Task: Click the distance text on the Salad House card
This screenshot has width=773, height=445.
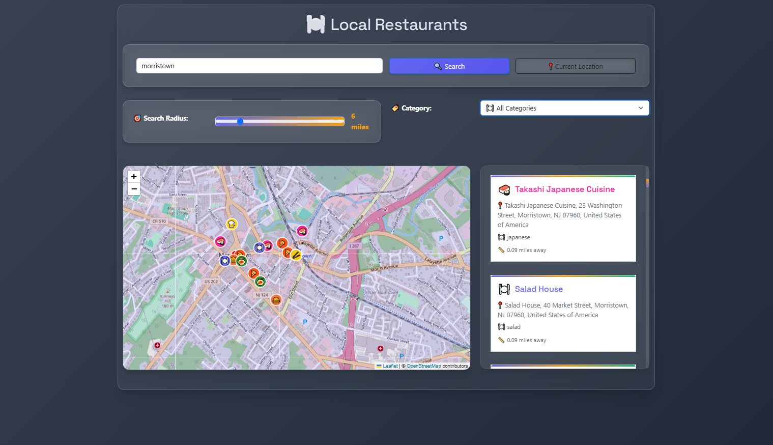Action: (x=527, y=340)
